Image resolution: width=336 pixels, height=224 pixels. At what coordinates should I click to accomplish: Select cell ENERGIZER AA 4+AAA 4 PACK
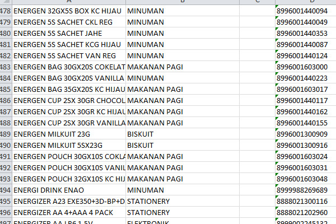coord(69,212)
